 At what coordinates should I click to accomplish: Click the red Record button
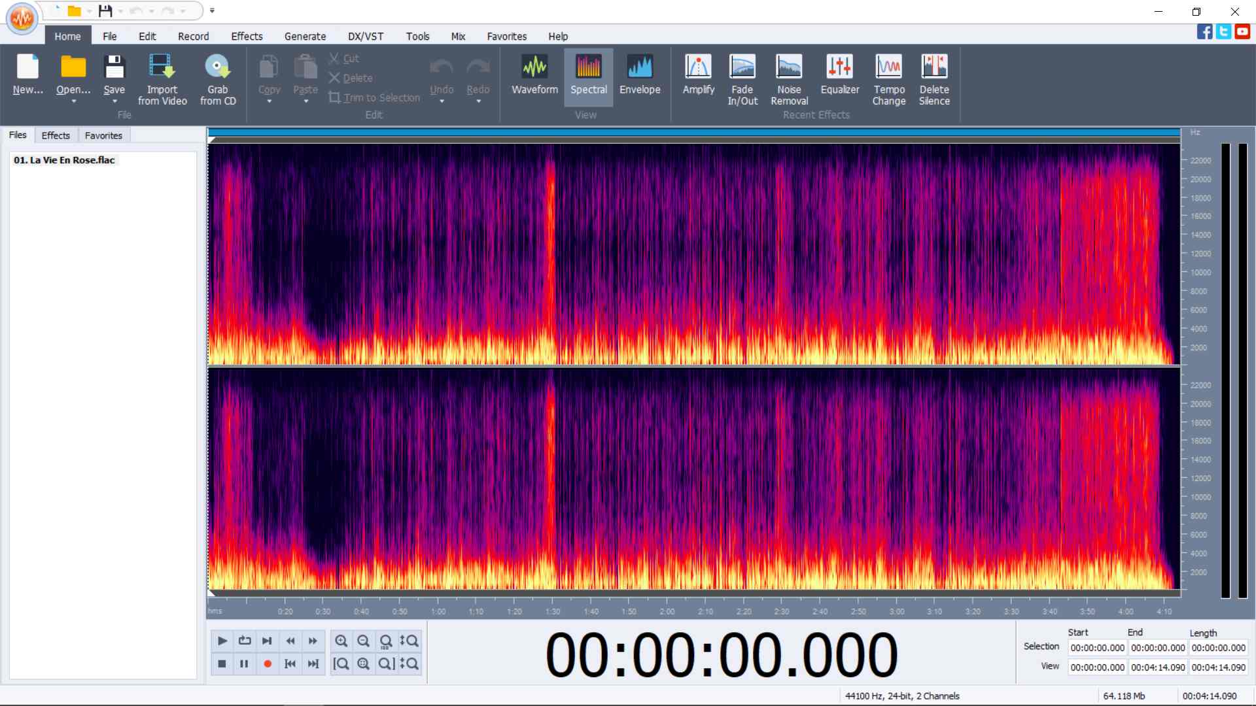click(x=267, y=664)
